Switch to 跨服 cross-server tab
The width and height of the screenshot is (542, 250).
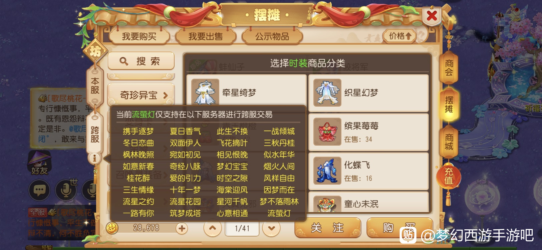pyautogui.click(x=95, y=134)
